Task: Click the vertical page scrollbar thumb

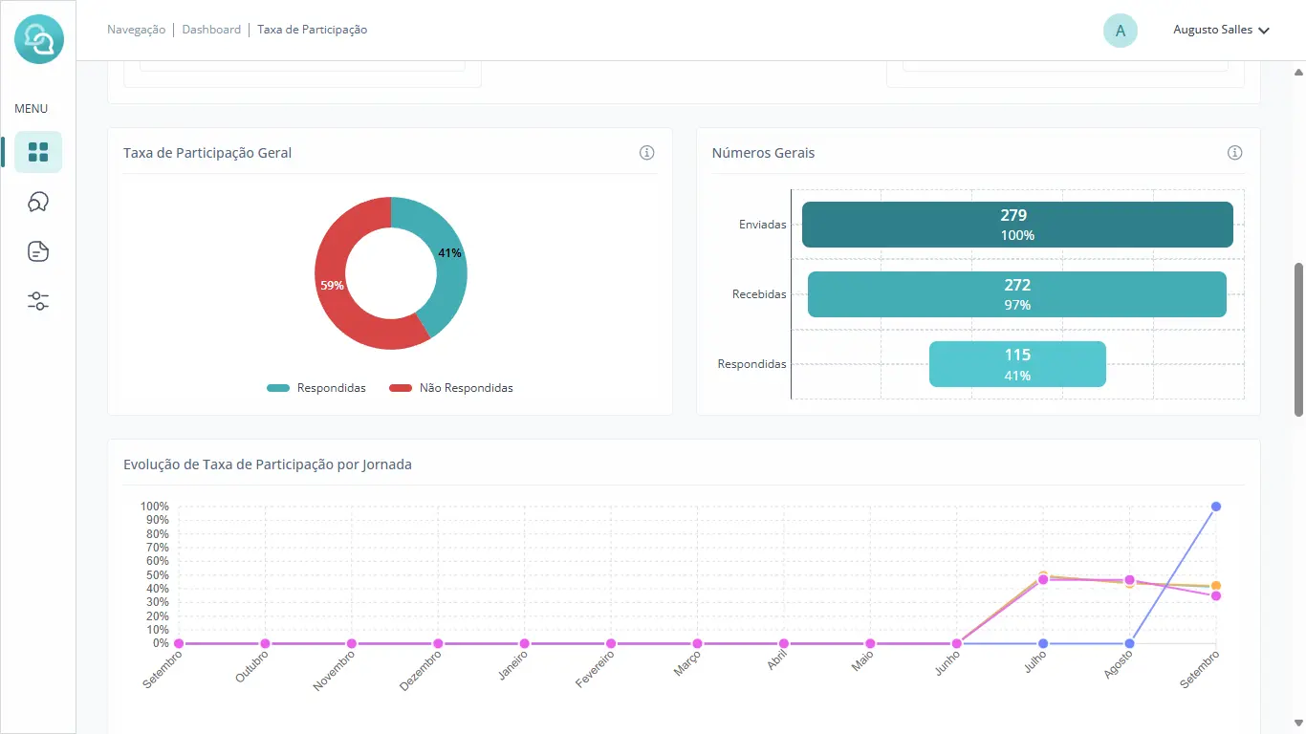Action: click(1298, 339)
